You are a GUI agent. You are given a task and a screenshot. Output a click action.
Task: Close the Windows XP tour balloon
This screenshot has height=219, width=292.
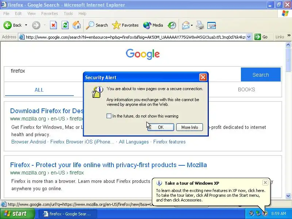[x=265, y=182]
